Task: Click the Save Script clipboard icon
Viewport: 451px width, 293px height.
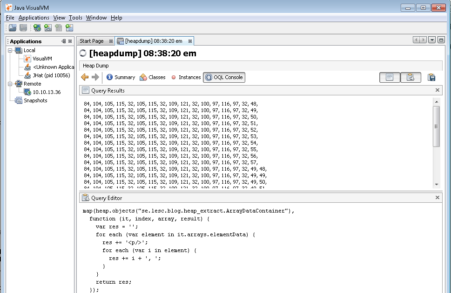Action: point(431,77)
